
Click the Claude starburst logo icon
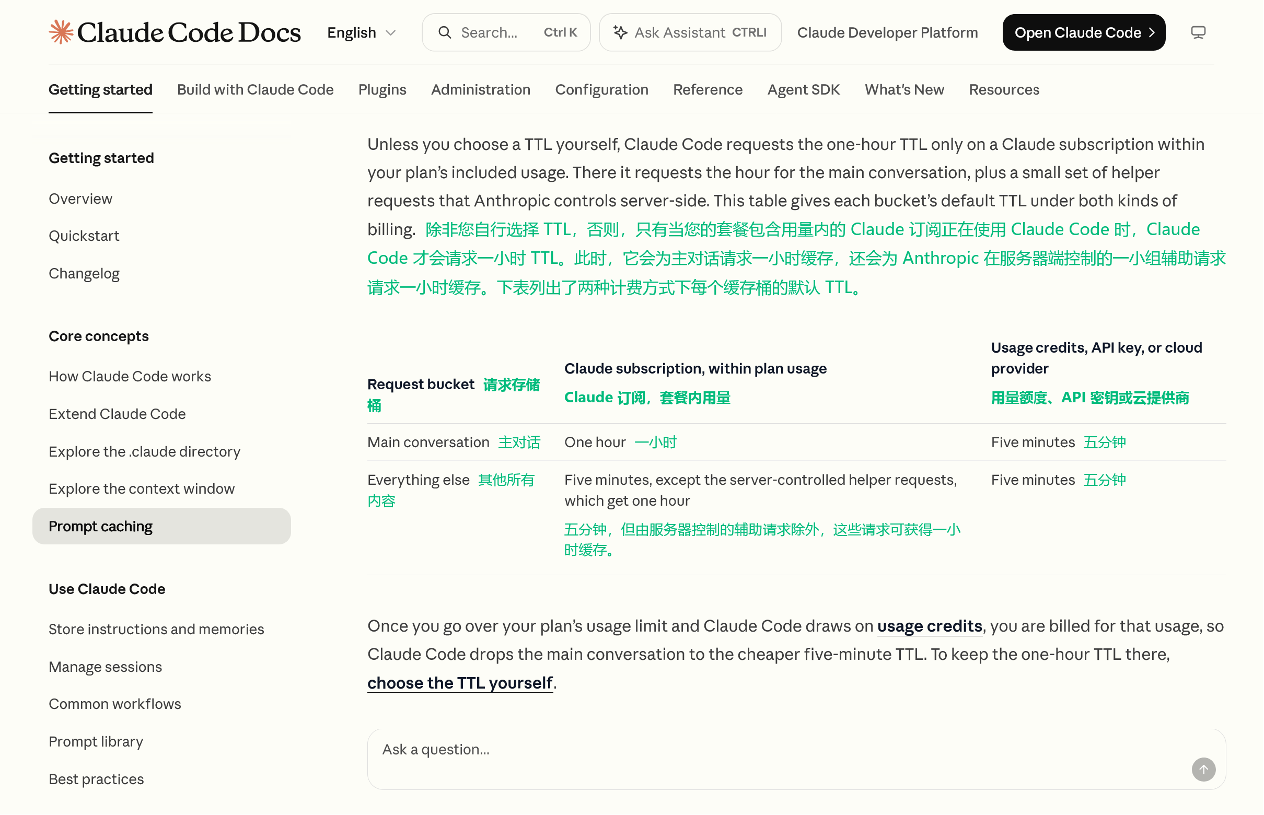click(x=62, y=32)
